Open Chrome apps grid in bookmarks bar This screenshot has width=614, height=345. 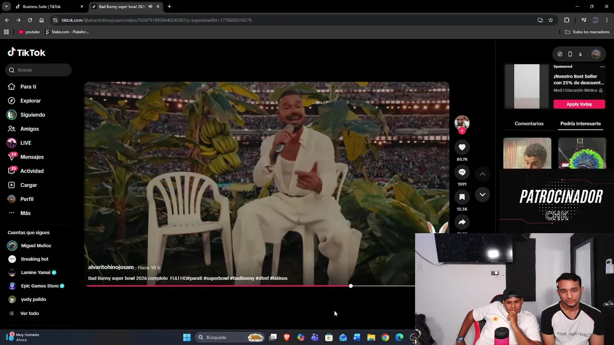coord(6,32)
